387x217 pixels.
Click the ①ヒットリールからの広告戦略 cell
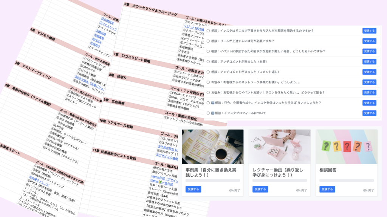click(184, 121)
